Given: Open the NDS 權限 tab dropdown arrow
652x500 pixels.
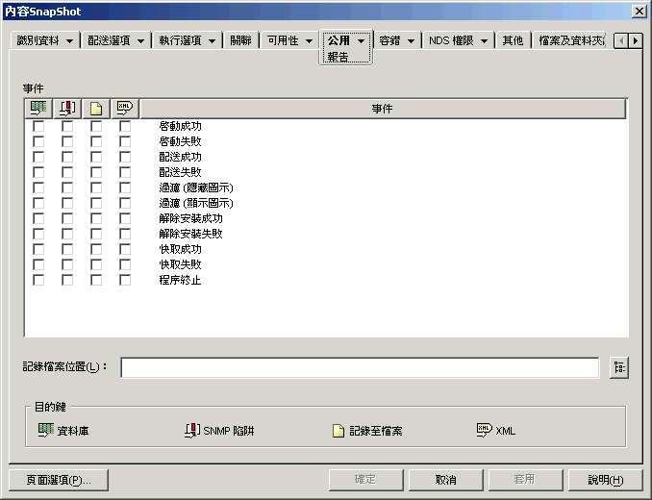Looking at the screenshot, I should click(x=484, y=41).
